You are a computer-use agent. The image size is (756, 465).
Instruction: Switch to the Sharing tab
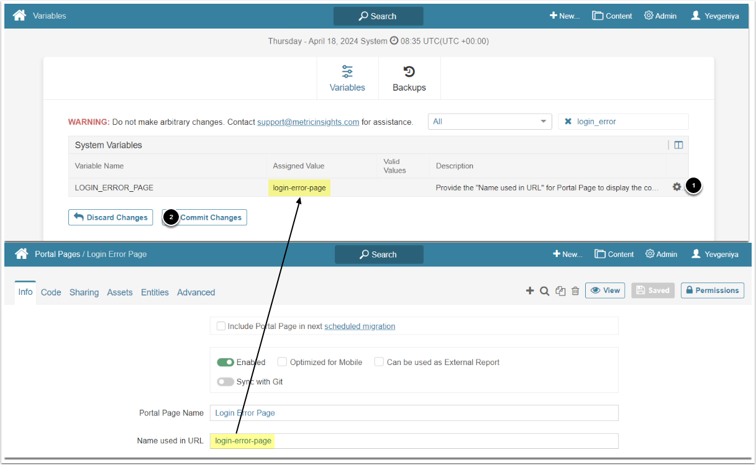pos(84,292)
